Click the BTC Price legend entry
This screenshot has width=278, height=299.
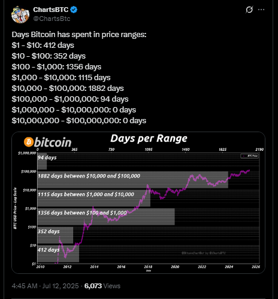(x=250, y=156)
